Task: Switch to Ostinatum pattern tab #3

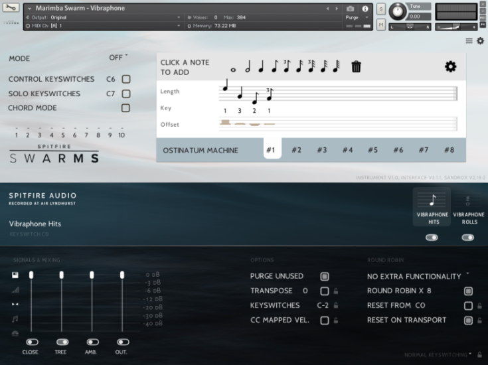Action: point(322,150)
